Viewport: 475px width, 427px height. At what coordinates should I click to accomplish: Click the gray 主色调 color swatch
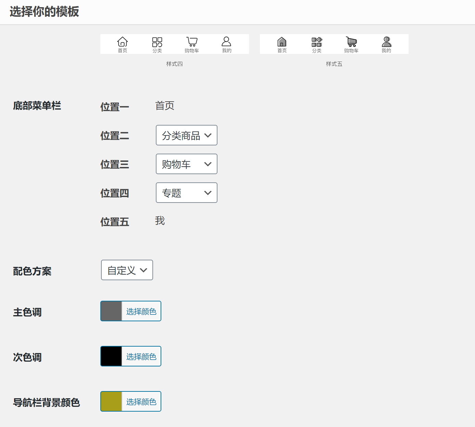111,311
